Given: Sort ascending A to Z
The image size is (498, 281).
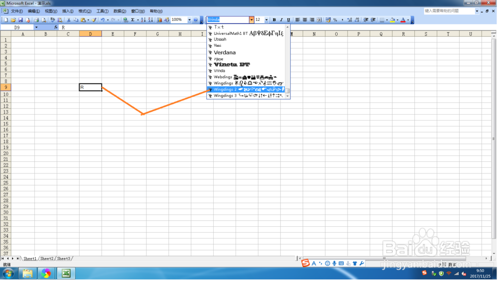Looking at the screenshot, I should pyautogui.click(x=143, y=20).
